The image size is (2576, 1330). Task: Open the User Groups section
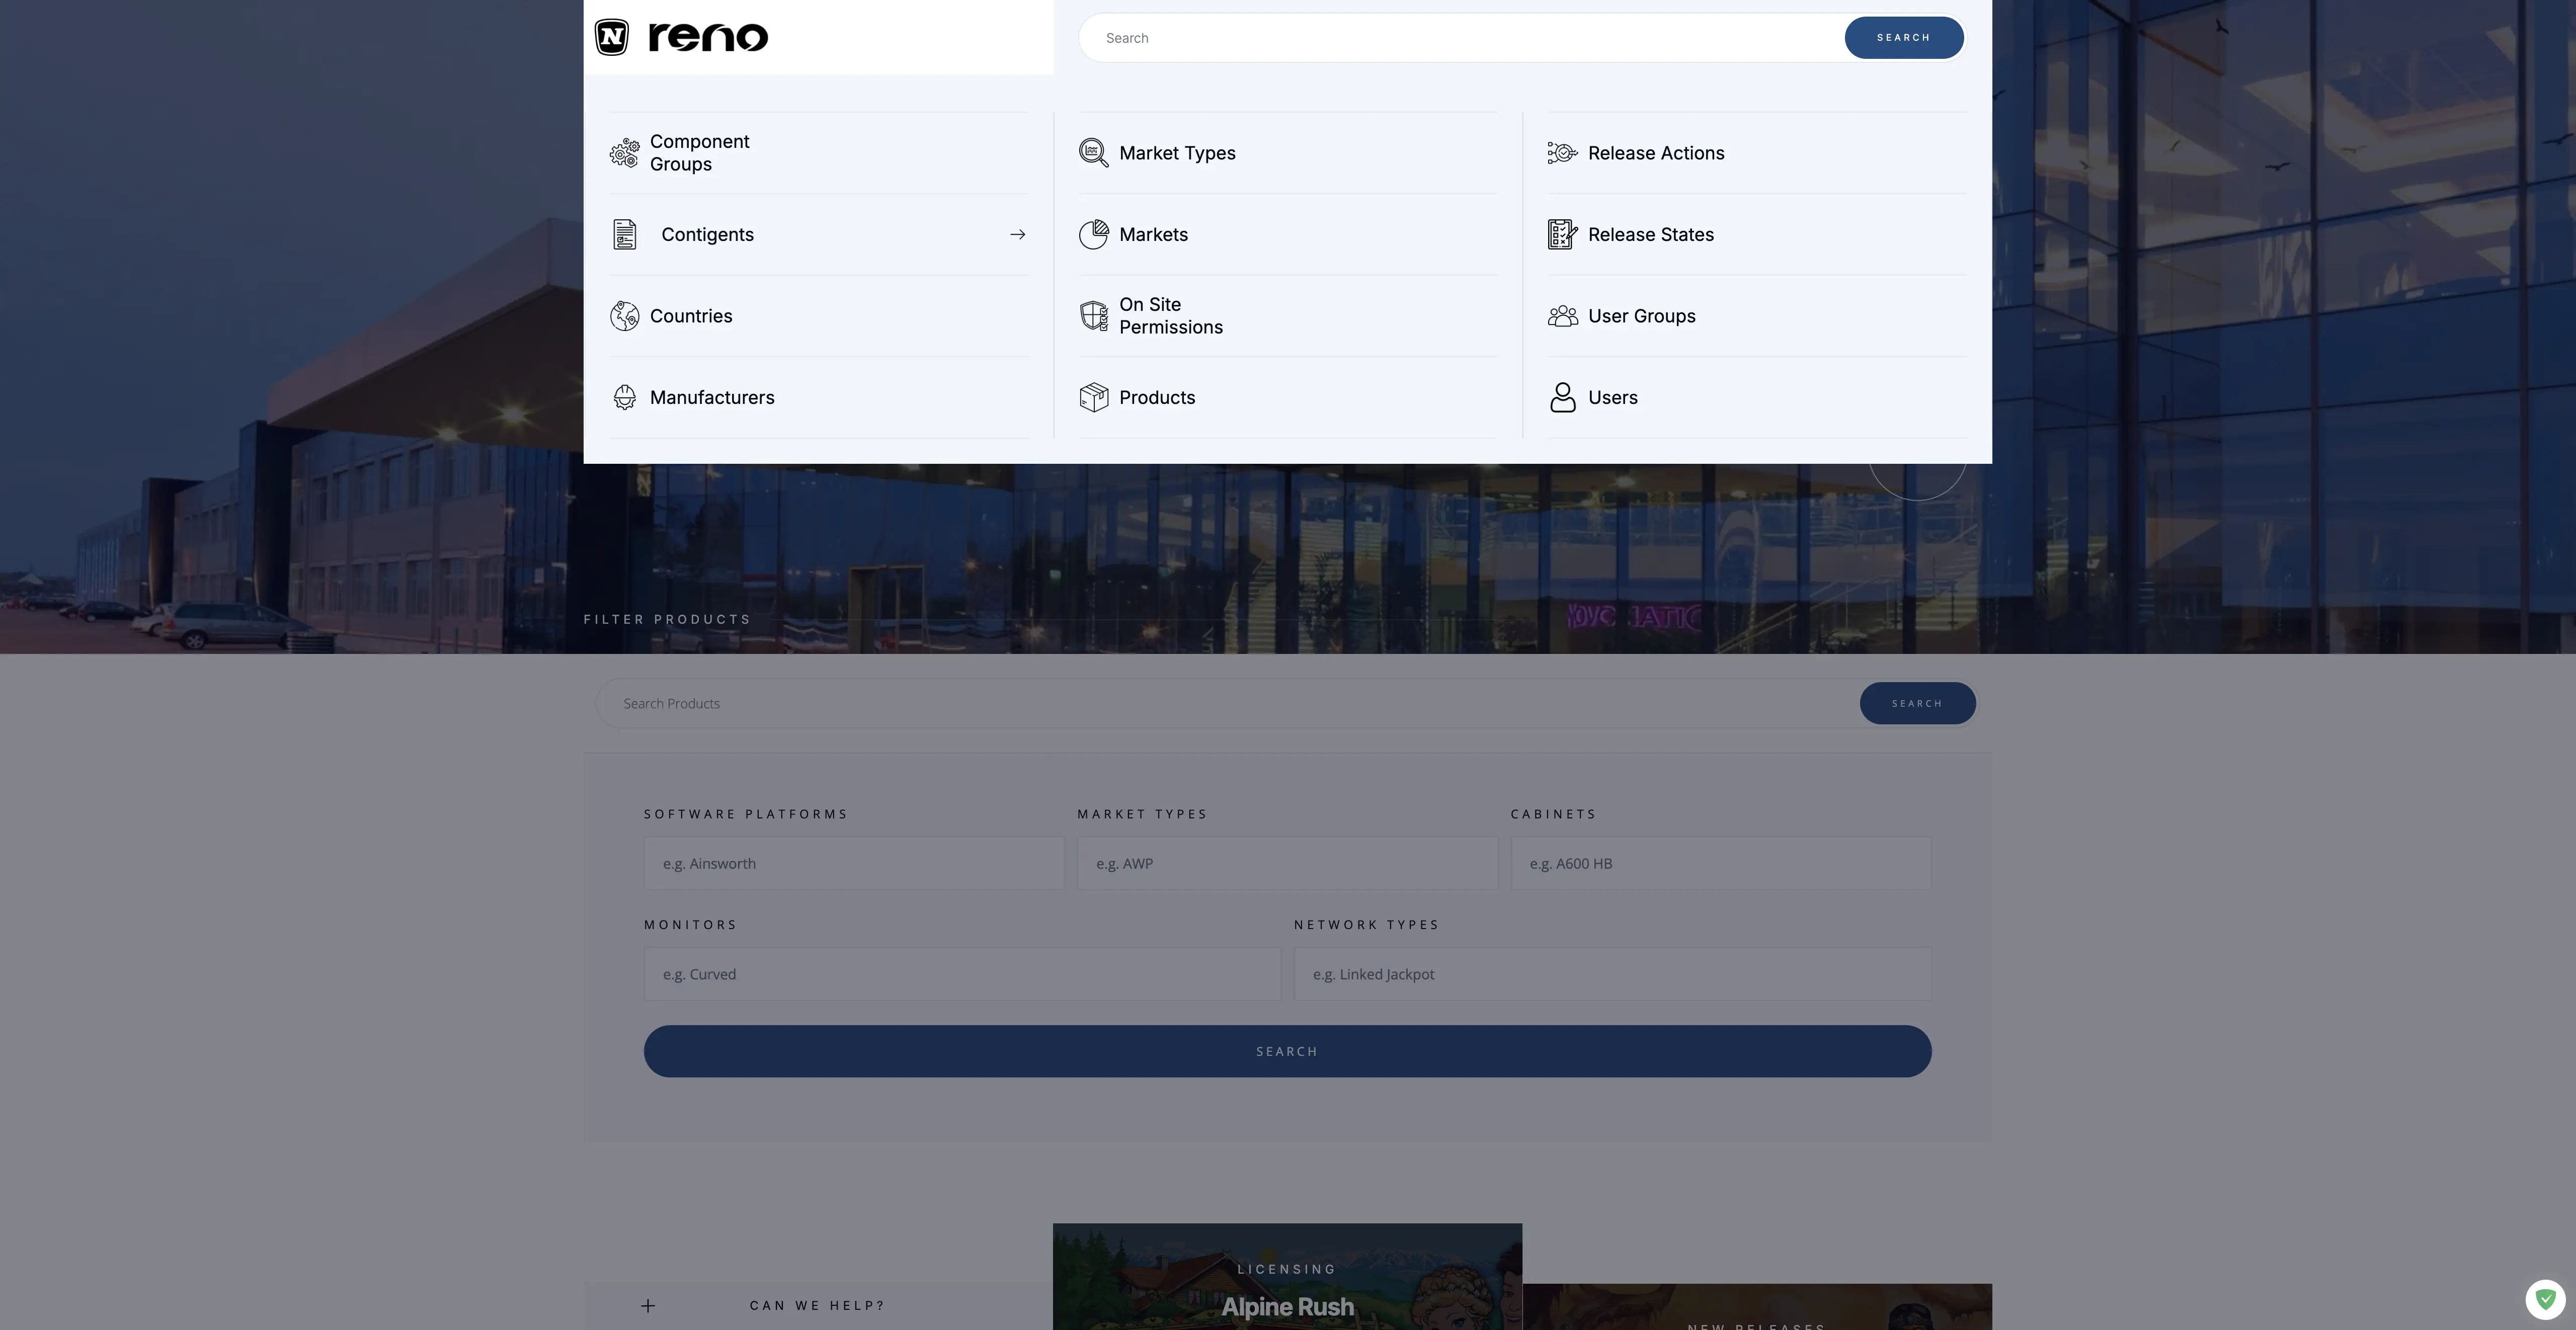[1641, 315]
